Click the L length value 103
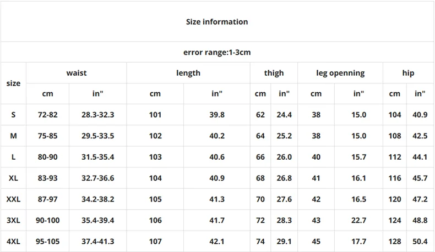This screenshot has width=435, height=252. pyautogui.click(x=155, y=157)
